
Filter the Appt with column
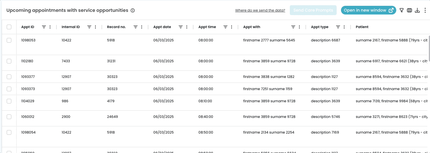[x=293, y=27]
